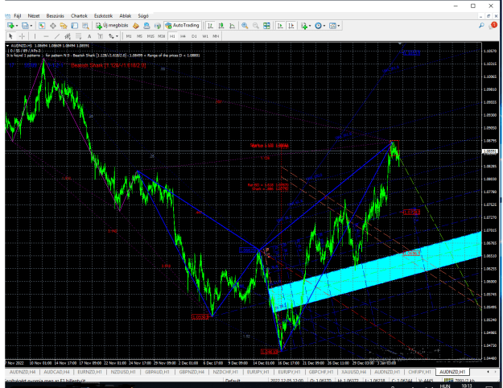
Task: Open the templates icon
Action: (332, 26)
